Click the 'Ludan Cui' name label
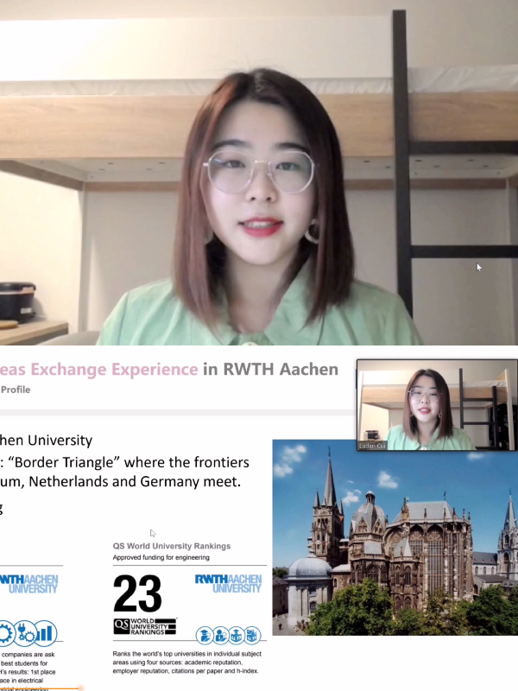The width and height of the screenshot is (518, 691). [372, 446]
